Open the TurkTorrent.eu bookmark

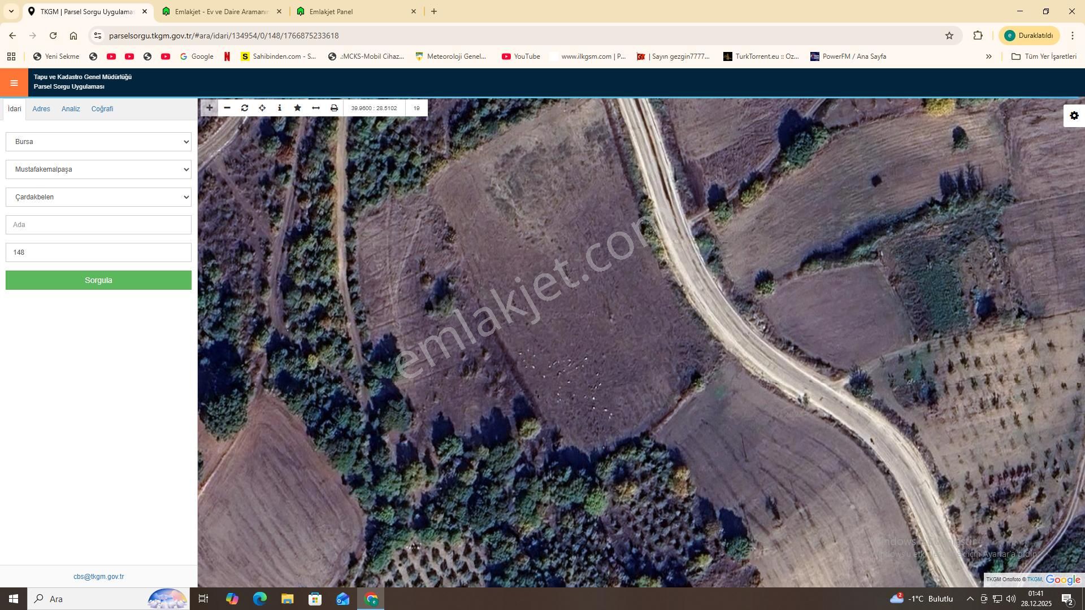tap(761, 56)
